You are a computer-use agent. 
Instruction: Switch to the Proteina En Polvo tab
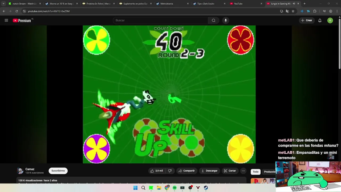point(99,4)
